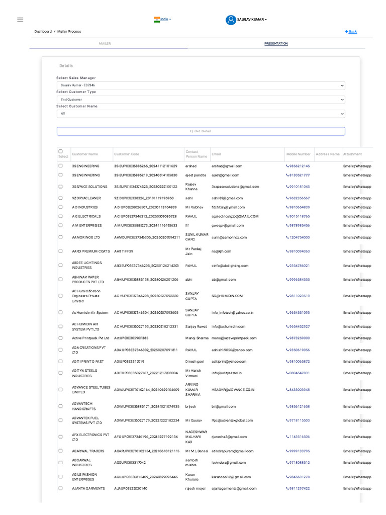
Task: Click the email arshad@gmail.com
Action: (227, 166)
